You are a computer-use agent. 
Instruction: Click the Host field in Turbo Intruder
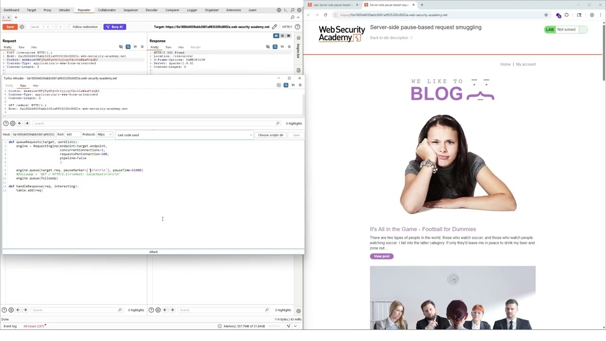pos(34,135)
